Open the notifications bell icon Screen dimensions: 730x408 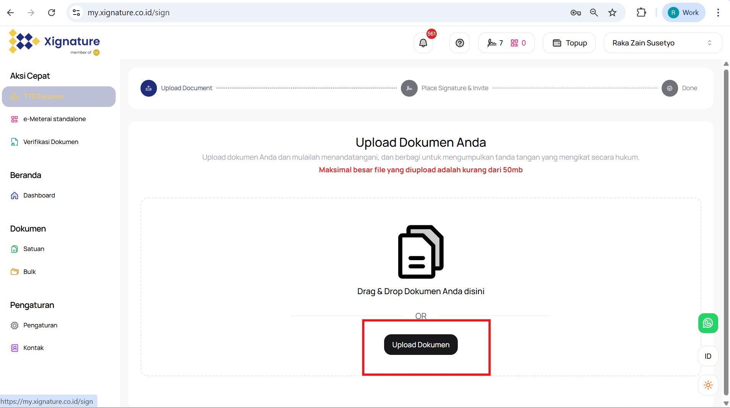pos(423,43)
